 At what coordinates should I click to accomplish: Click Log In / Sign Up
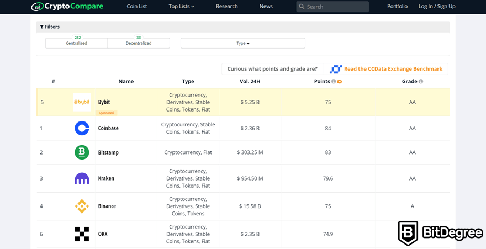tap(437, 6)
